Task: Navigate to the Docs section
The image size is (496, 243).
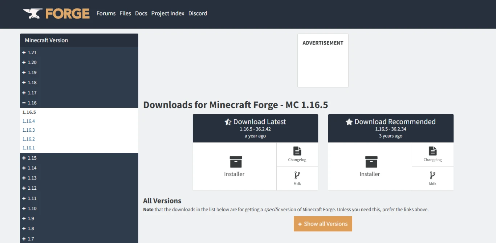Action: pyautogui.click(x=141, y=13)
